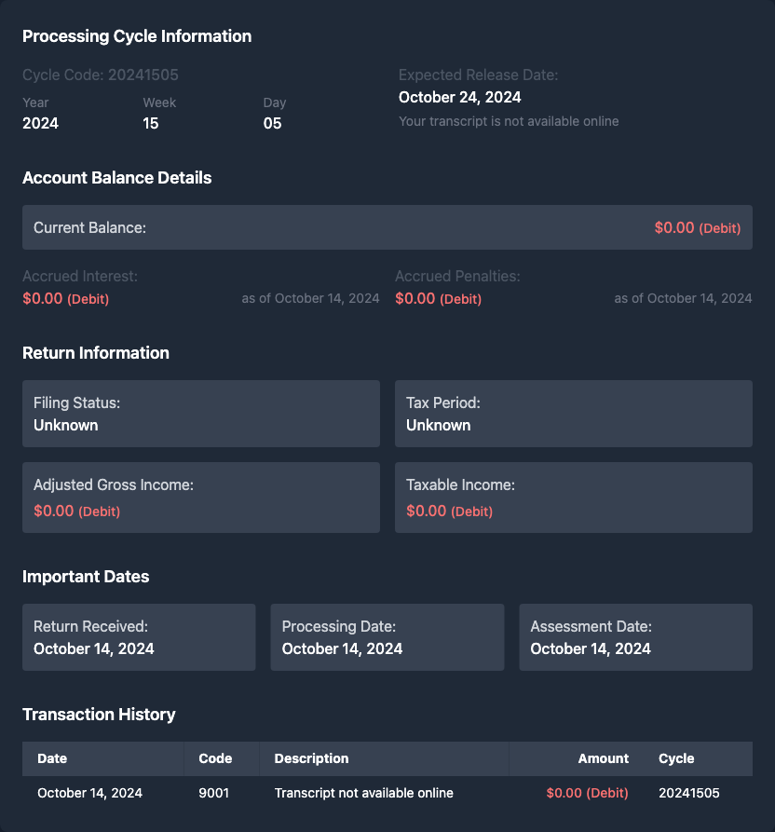Click the Description column header
Image resolution: width=775 pixels, height=832 pixels.
[311, 758]
